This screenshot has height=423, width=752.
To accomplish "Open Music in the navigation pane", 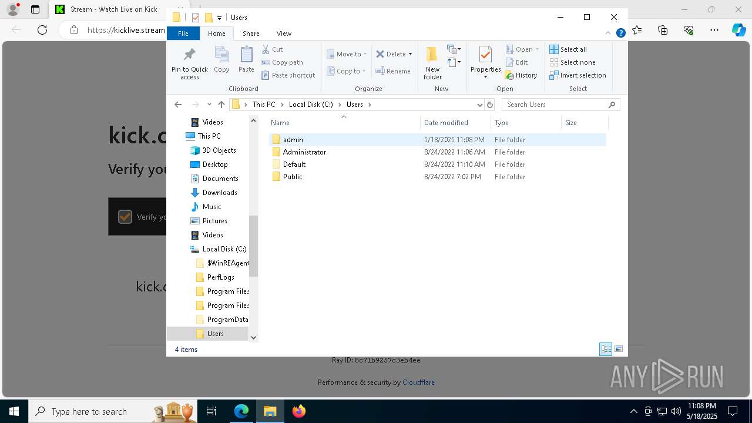I will tap(206, 207).
